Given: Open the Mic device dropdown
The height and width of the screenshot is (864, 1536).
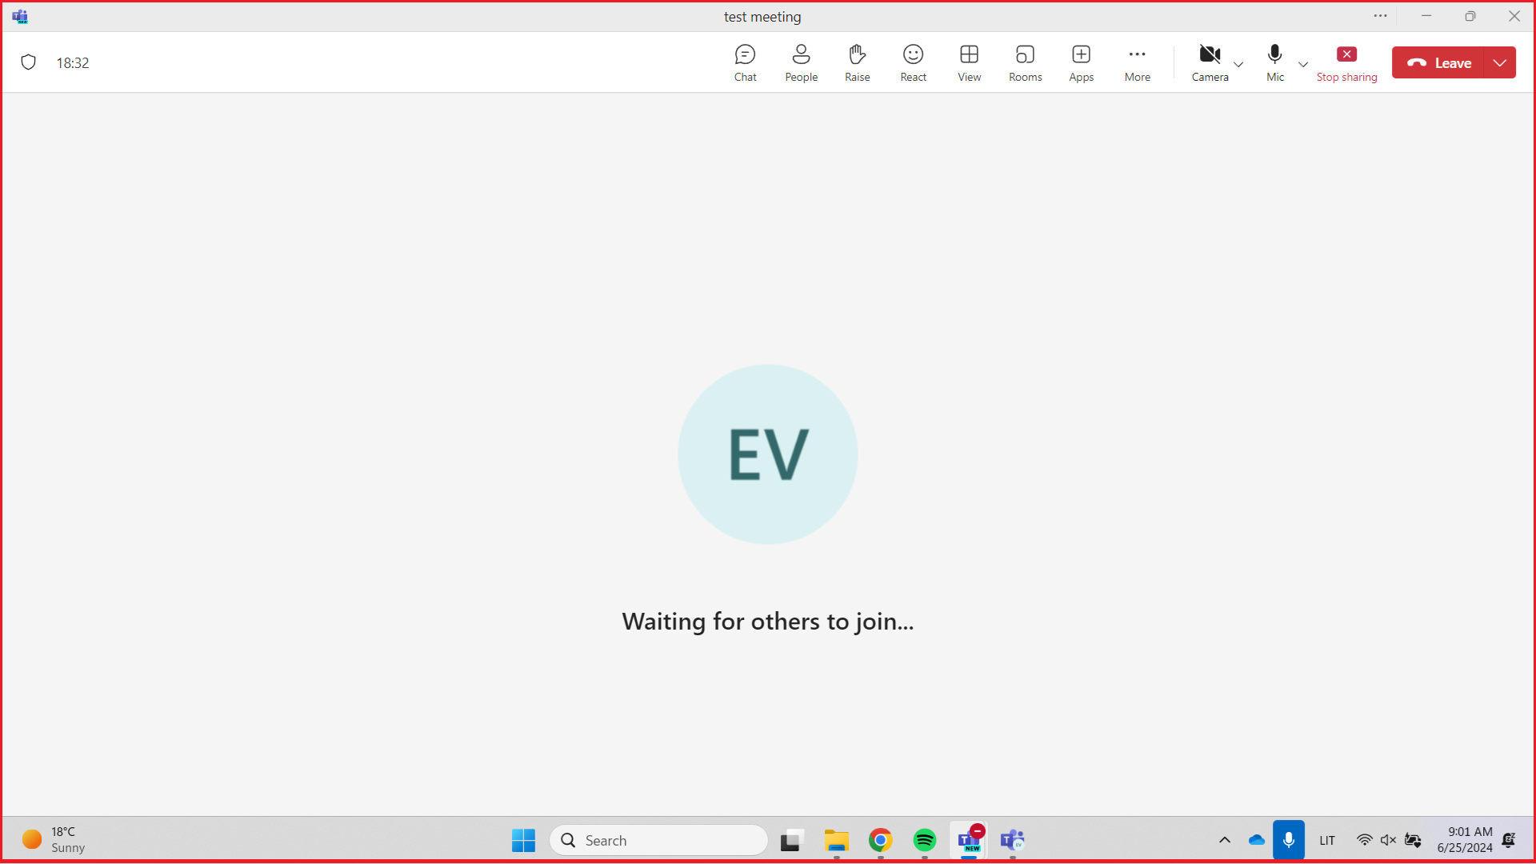Looking at the screenshot, I should pos(1302,66).
